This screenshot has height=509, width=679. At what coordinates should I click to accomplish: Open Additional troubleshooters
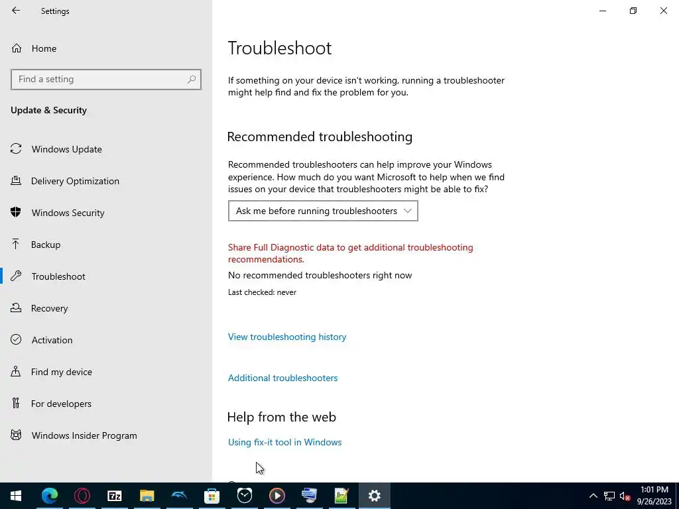(282, 378)
